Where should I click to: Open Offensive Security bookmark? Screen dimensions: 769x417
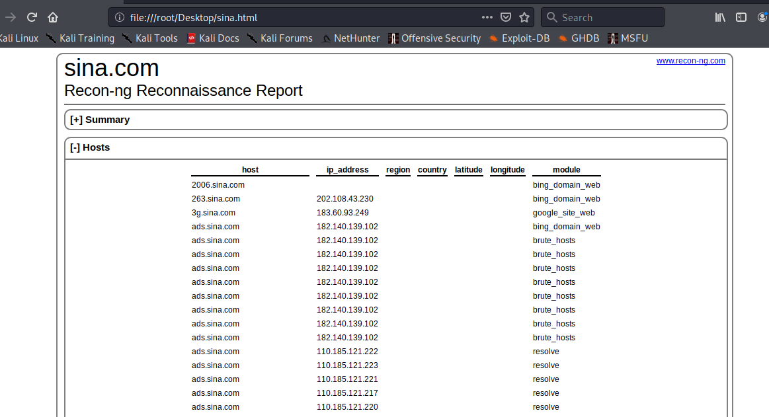coord(434,38)
